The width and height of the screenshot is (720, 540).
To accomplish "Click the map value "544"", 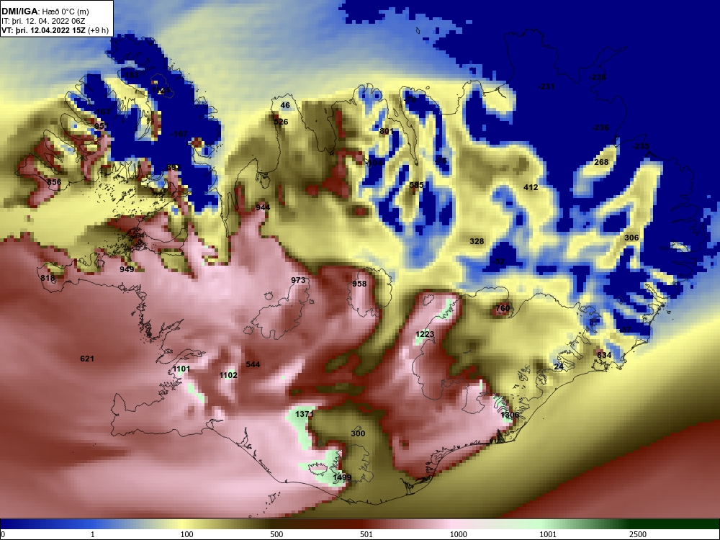I will coord(253,364).
